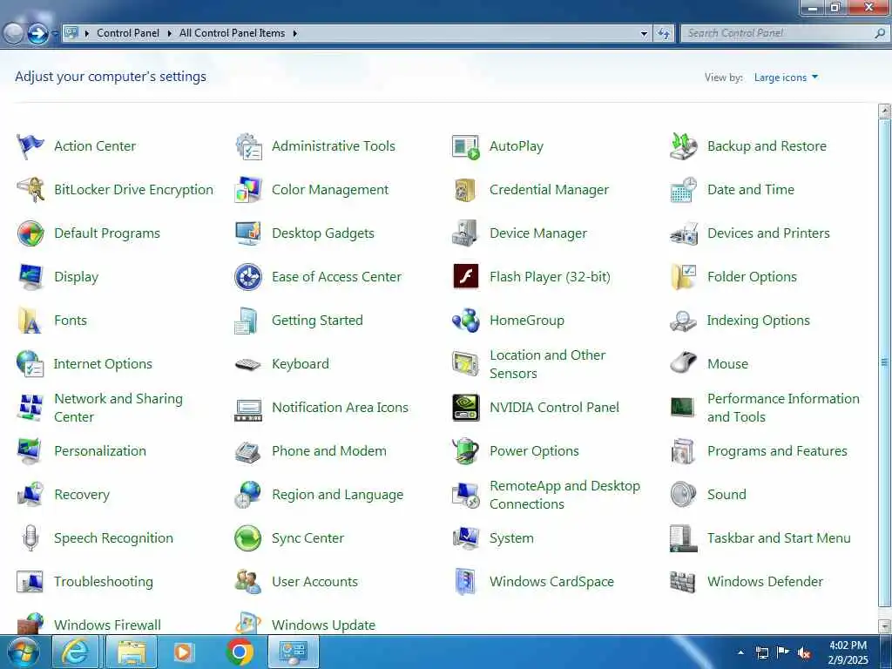The image size is (892, 669).
Task: Select the Control Panel breadcrumb segment
Action: pyautogui.click(x=128, y=33)
